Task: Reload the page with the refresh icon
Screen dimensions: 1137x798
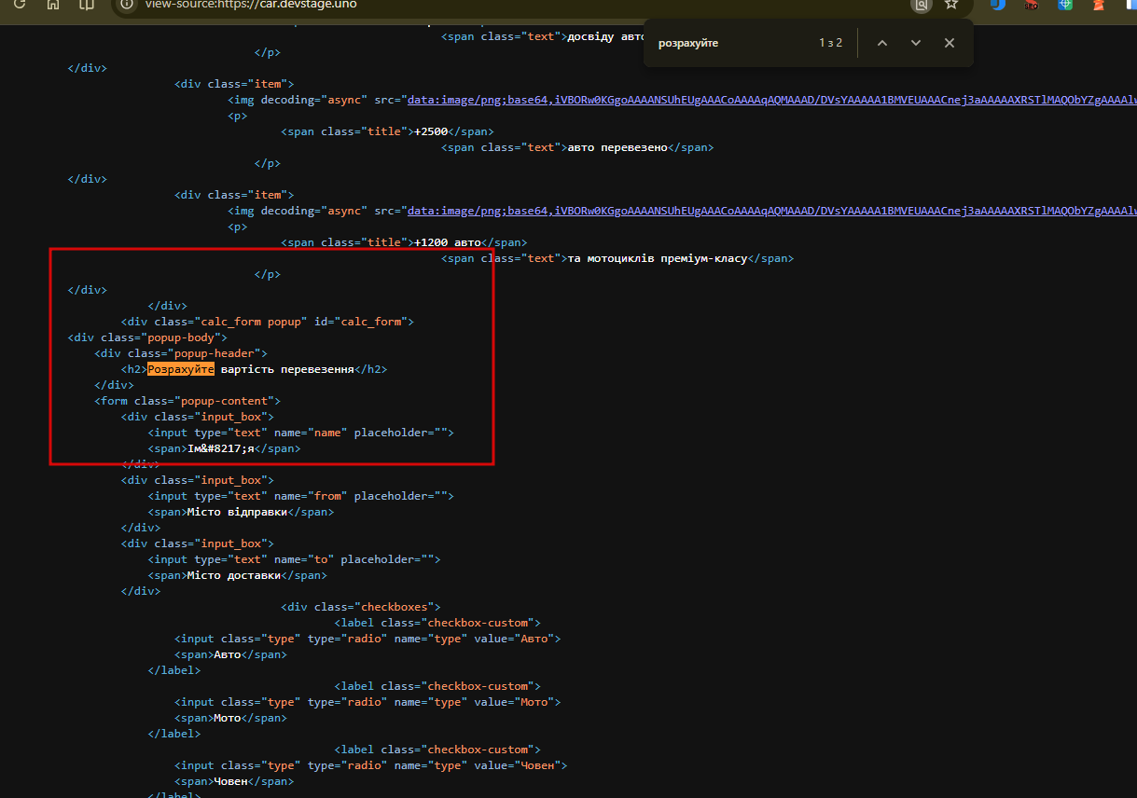Action: 19,5
